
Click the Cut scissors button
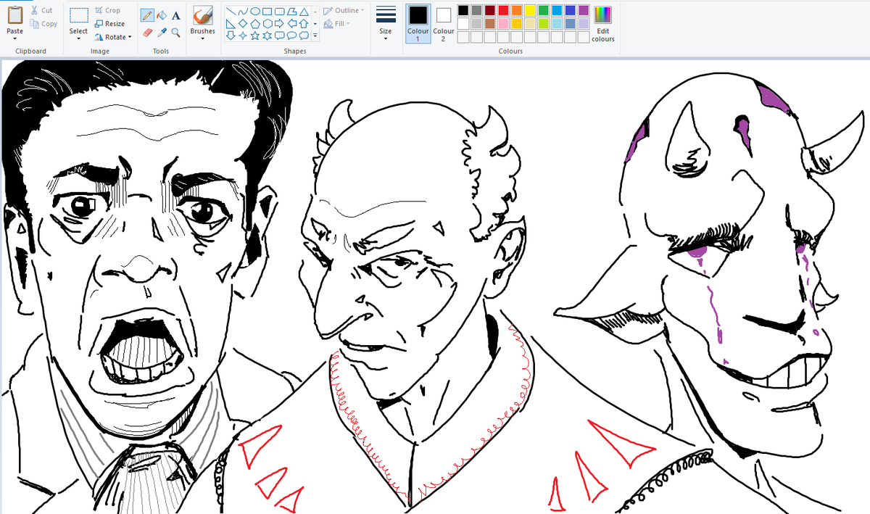click(41, 11)
